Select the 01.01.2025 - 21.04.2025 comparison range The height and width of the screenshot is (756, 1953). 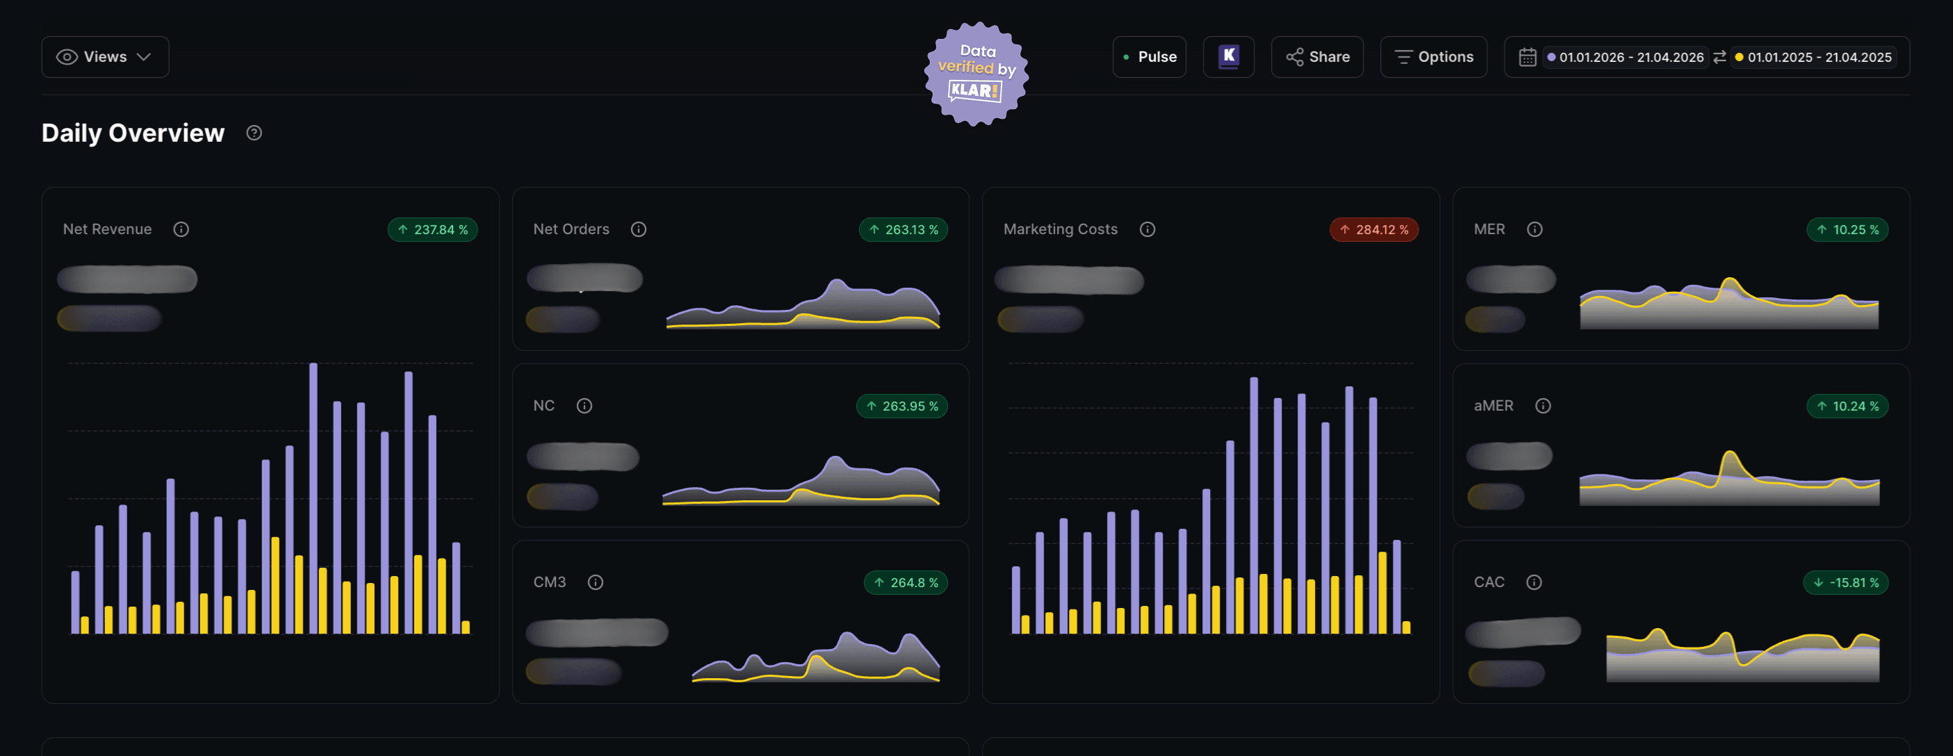tap(1813, 57)
